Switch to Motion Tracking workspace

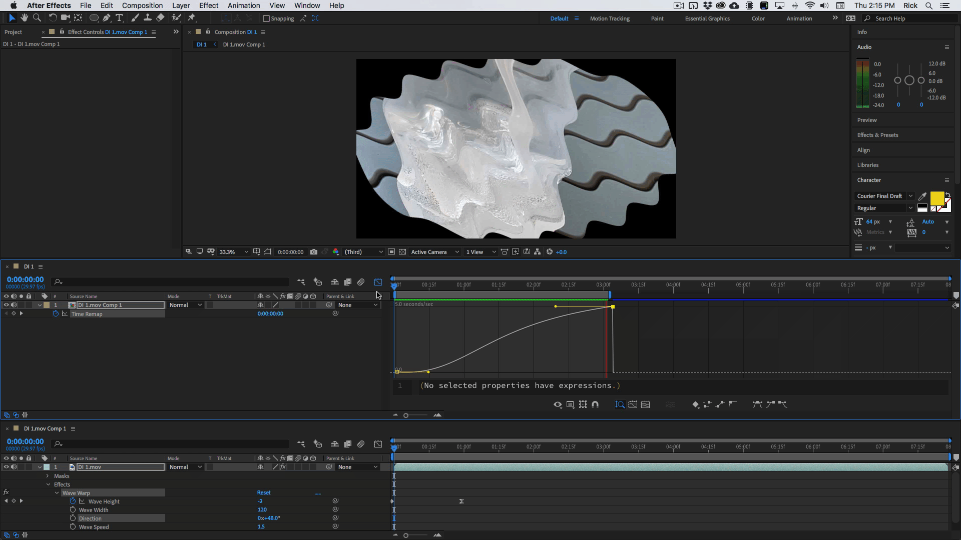pyautogui.click(x=609, y=18)
